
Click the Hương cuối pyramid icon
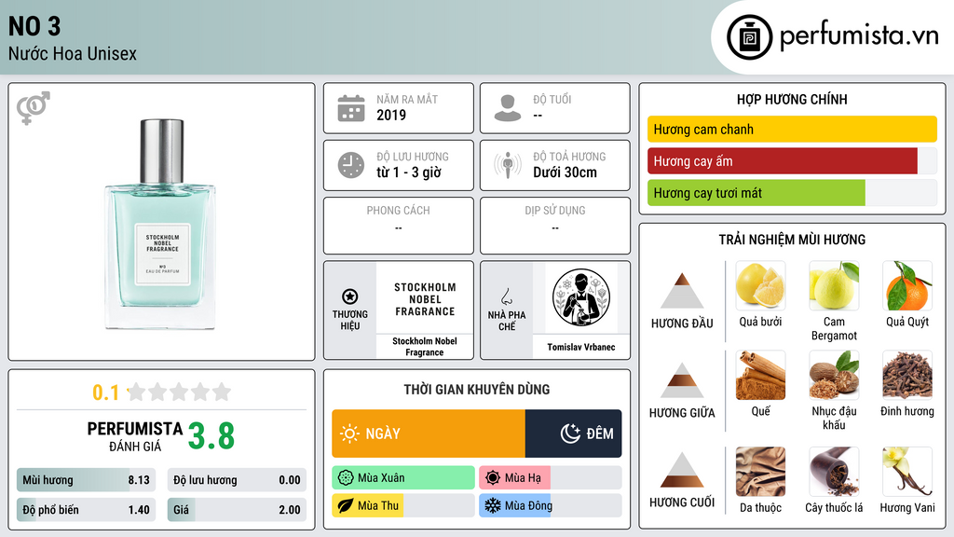682,470
